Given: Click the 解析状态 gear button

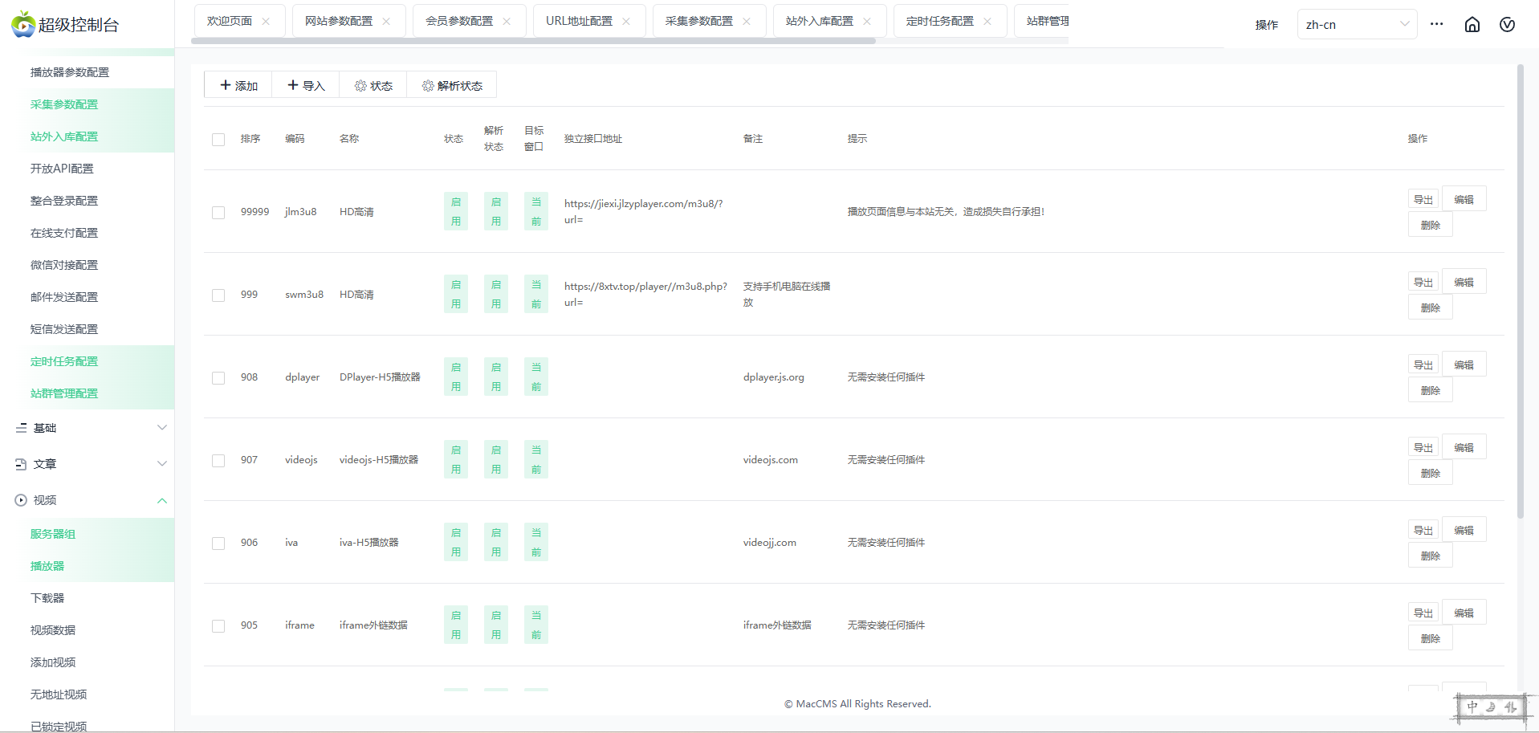Looking at the screenshot, I should coord(452,86).
